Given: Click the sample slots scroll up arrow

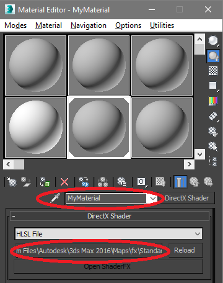Looking at the screenshot, I should (199, 39).
